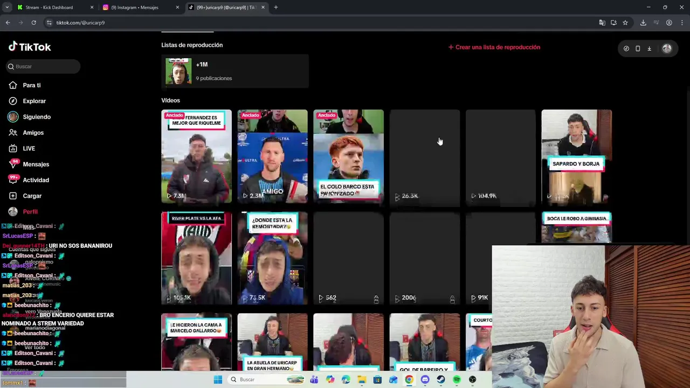The height and width of the screenshot is (388, 690).
Task: Select the uricarp9 TikTok tab
Action: [226, 8]
